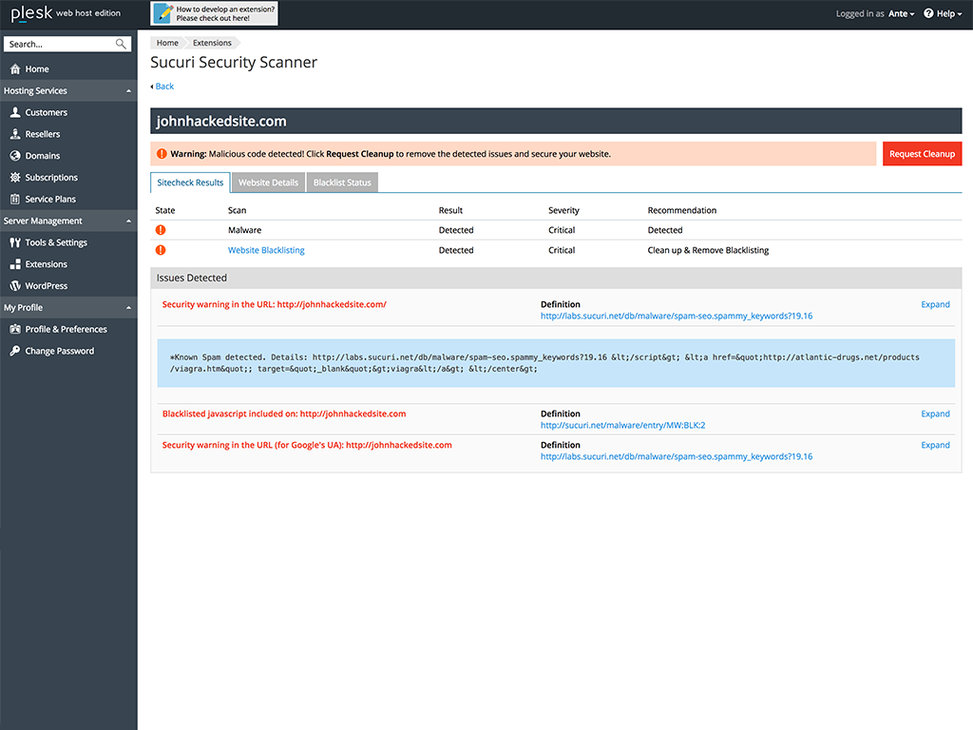973x730 pixels.
Task: Click the Profile & Preferences icon
Action: pyautogui.click(x=15, y=330)
